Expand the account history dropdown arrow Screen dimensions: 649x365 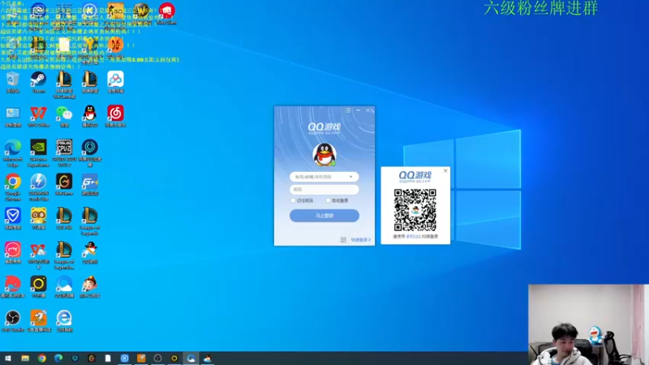coord(351,177)
